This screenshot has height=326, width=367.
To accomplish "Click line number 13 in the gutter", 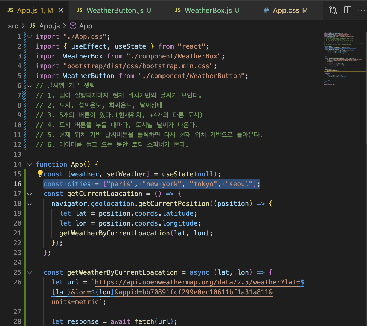I will (x=17, y=155).
